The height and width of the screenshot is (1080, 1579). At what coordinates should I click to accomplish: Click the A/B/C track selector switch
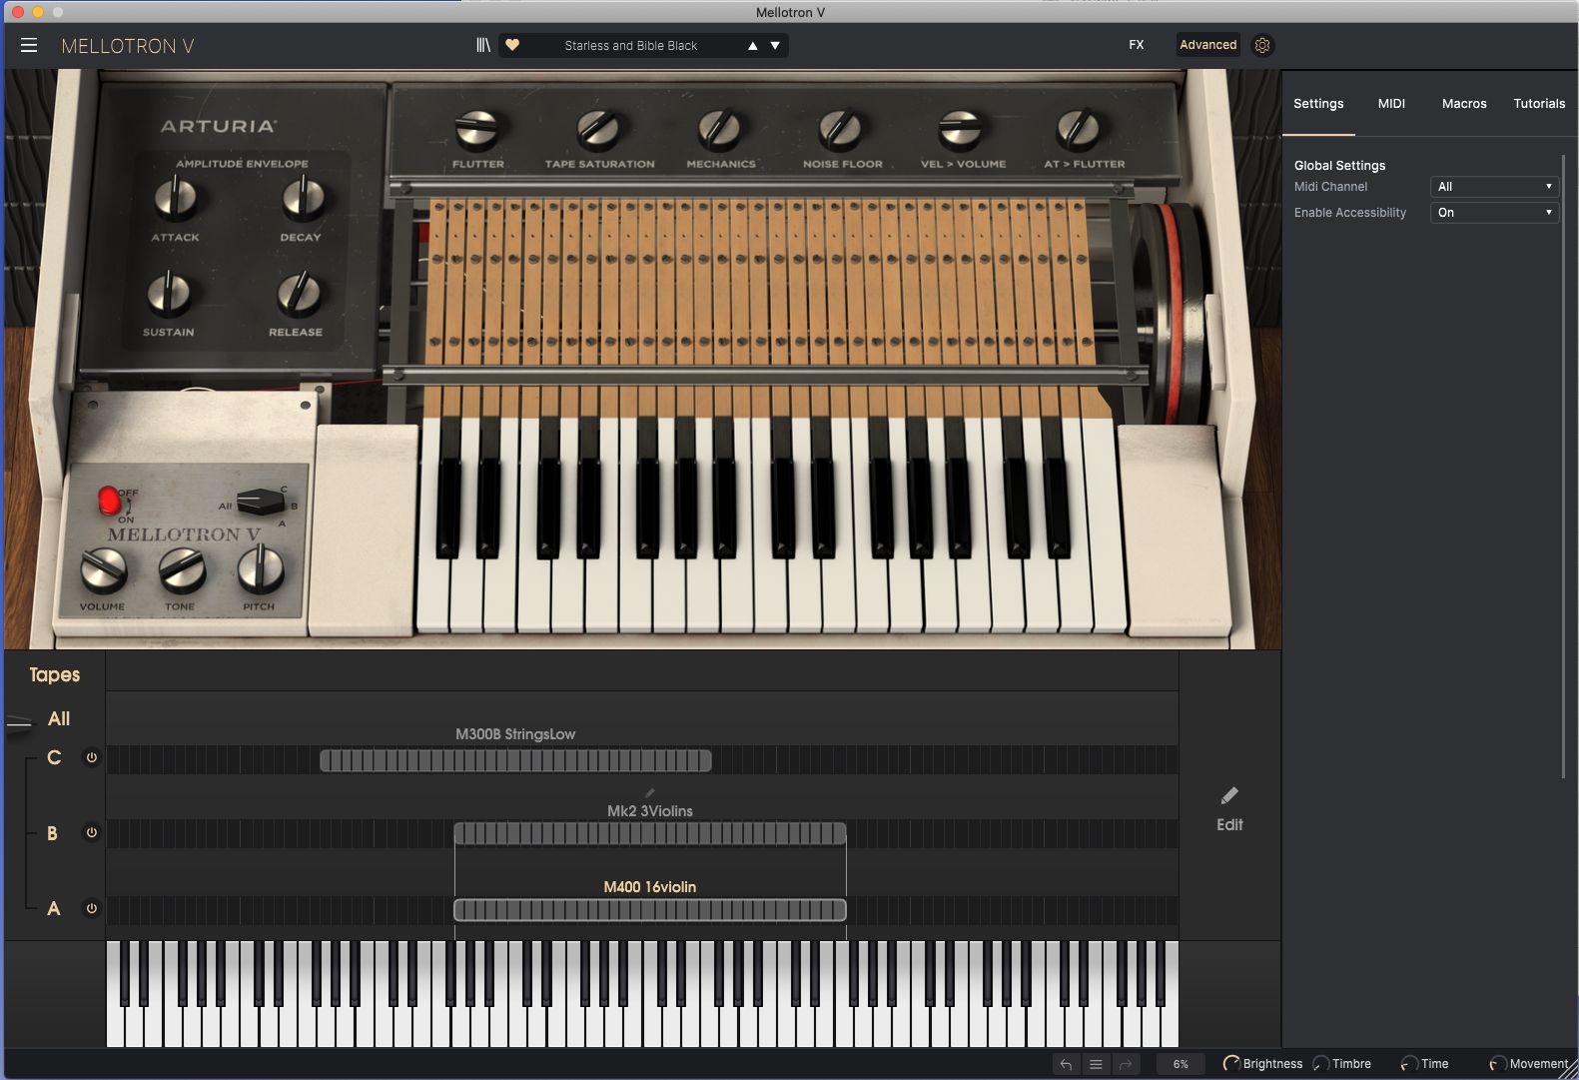tap(261, 501)
